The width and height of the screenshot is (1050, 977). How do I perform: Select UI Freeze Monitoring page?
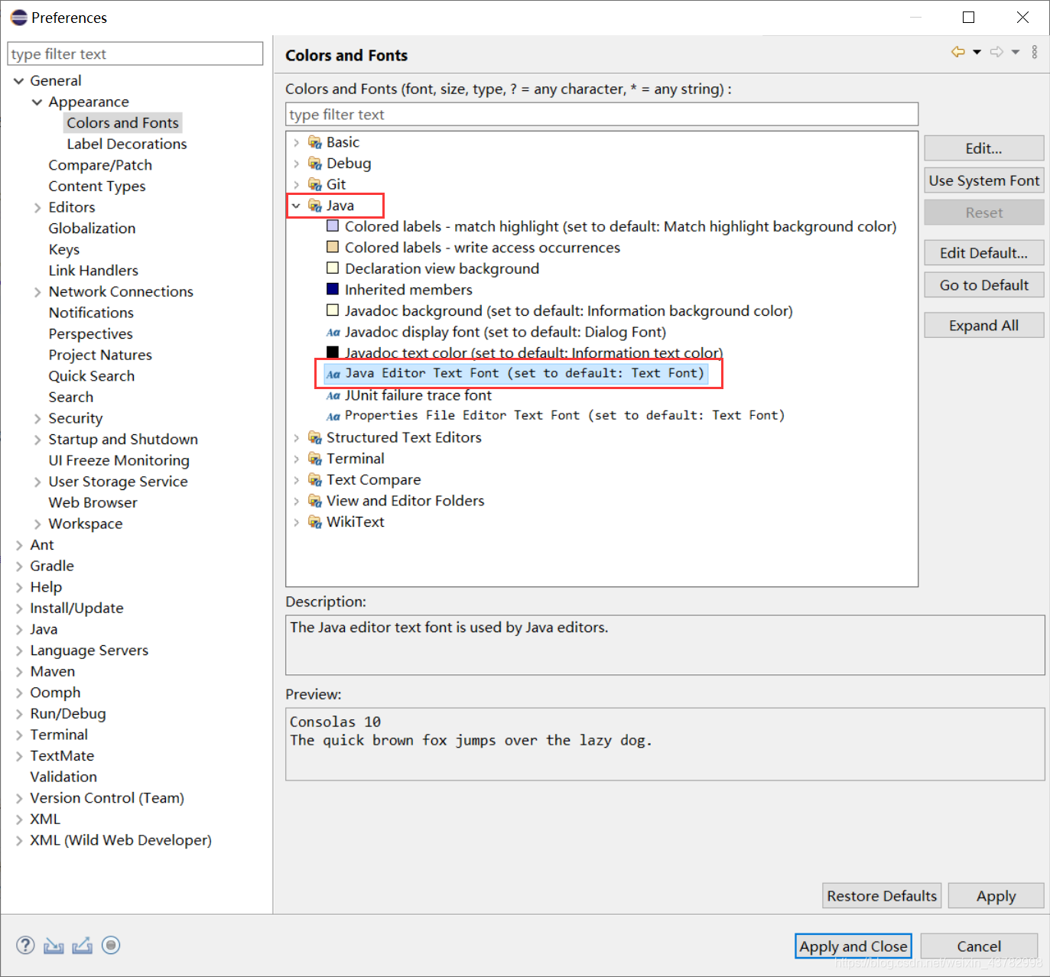[x=119, y=460]
